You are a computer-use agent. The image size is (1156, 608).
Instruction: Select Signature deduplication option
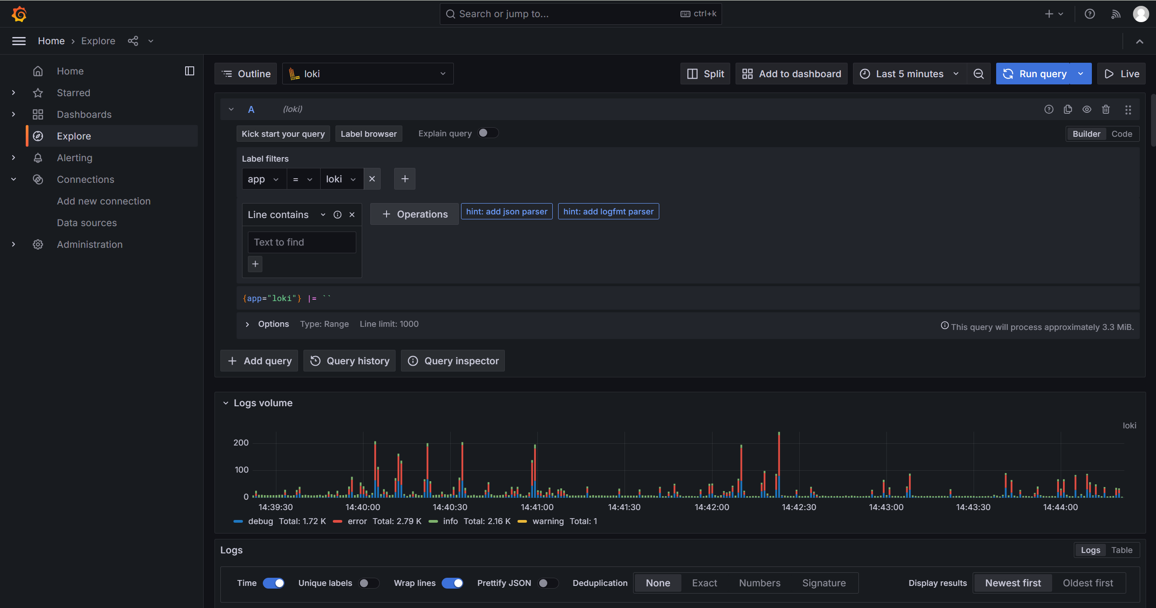824,583
